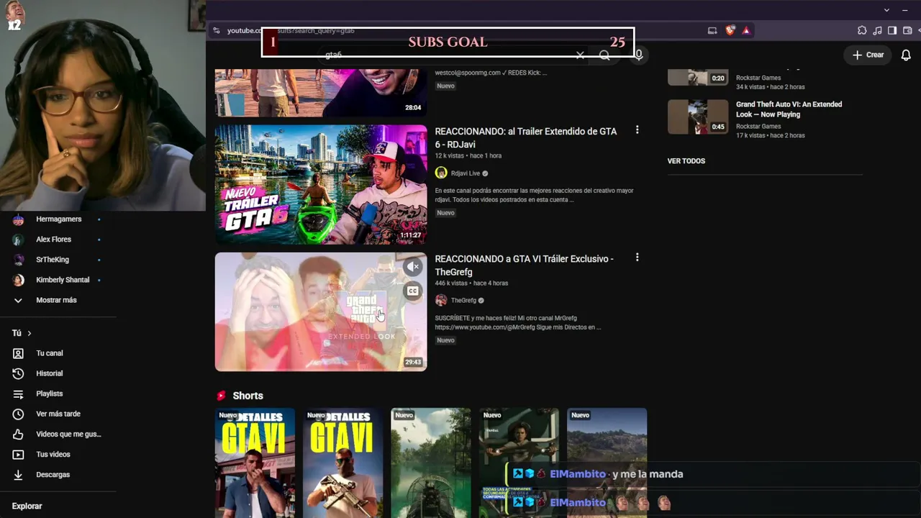Open the Playlists list icon
921x518 pixels.
coord(19,394)
